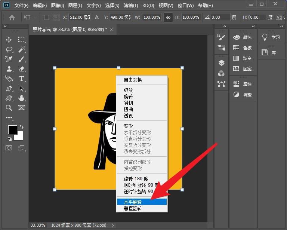287x230 pixels.
Task: Open the Layers panel icon
Action: pyautogui.click(x=221, y=63)
